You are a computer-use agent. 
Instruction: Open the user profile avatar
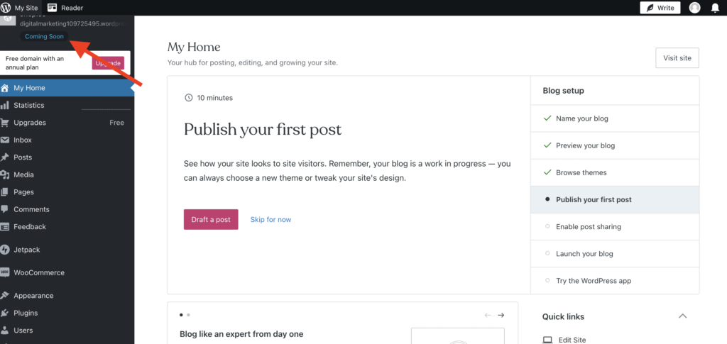694,8
